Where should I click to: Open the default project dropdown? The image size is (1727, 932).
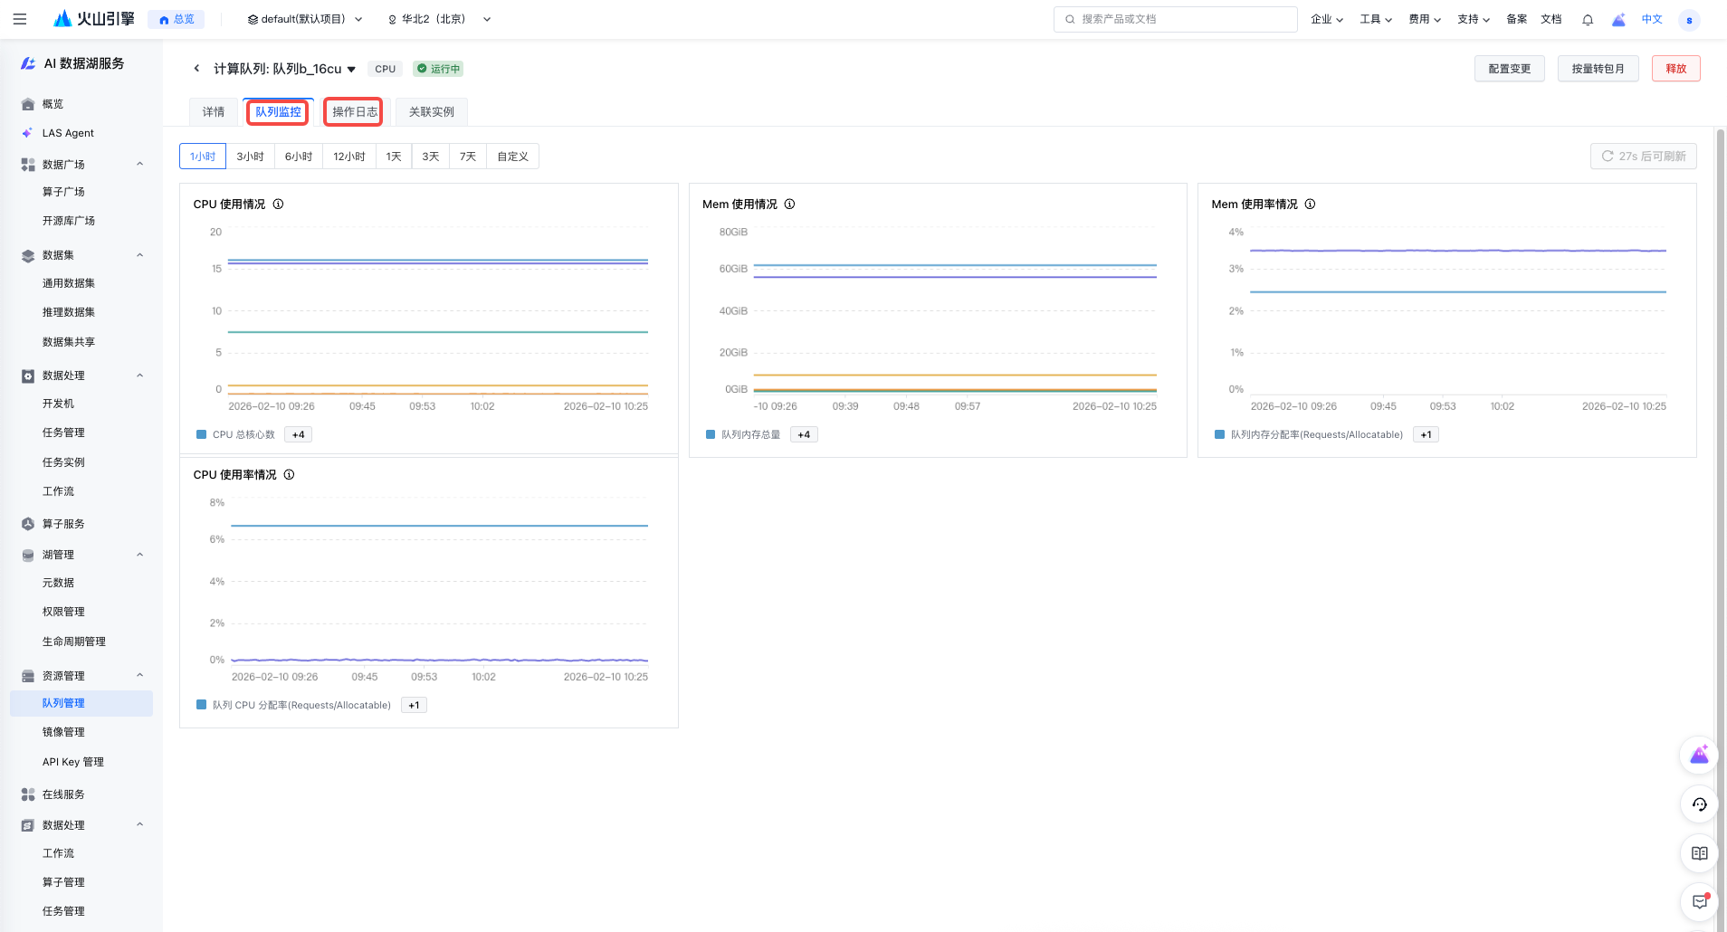[305, 19]
